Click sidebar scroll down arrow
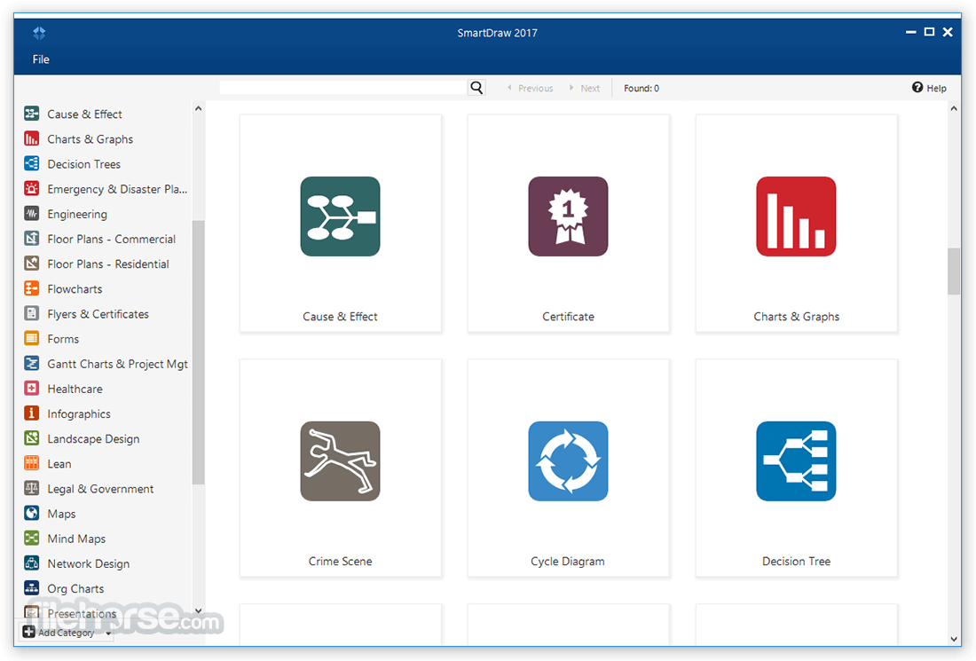 pyautogui.click(x=199, y=610)
